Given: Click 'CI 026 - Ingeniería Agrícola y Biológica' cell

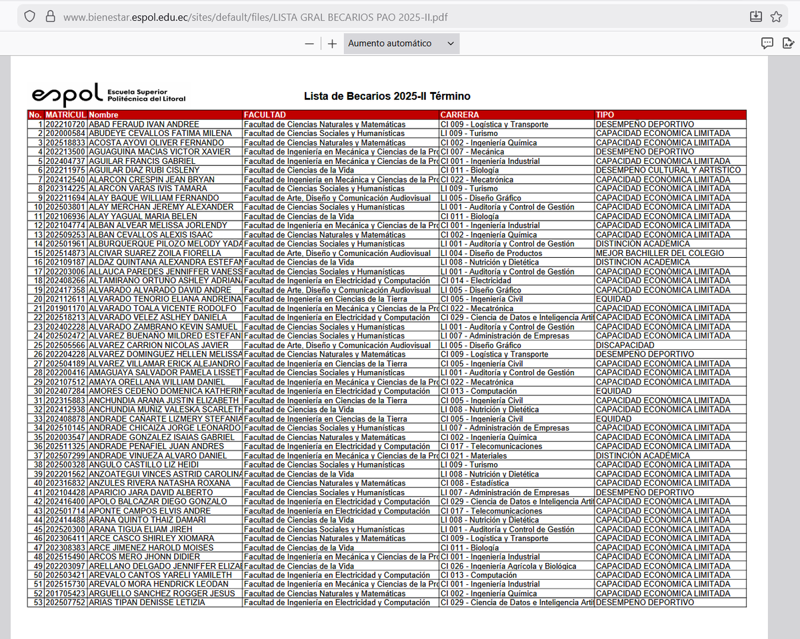Looking at the screenshot, I should (509, 566).
